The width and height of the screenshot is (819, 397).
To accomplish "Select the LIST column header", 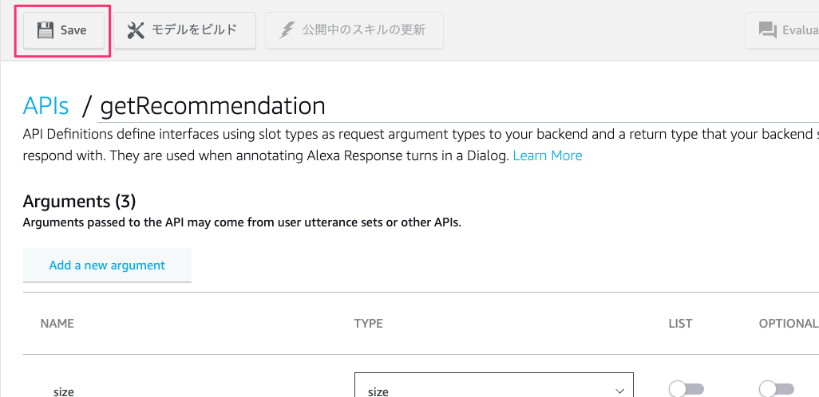I will click(680, 324).
